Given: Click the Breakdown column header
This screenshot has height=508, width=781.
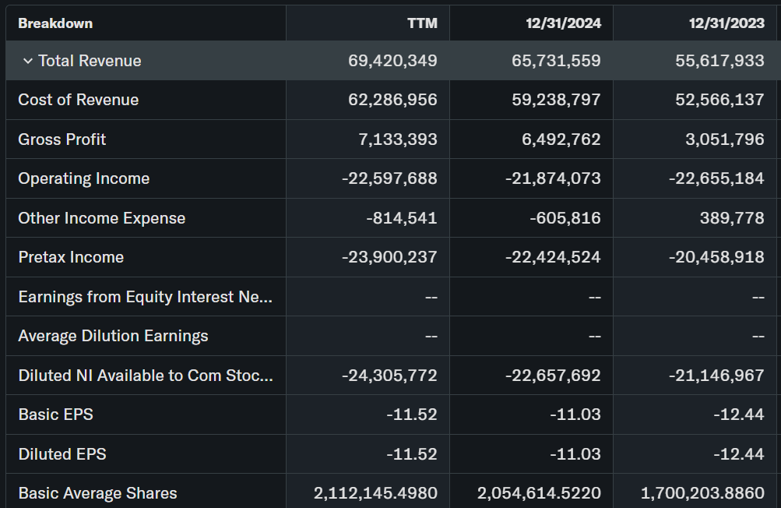Looking at the screenshot, I should [x=55, y=23].
